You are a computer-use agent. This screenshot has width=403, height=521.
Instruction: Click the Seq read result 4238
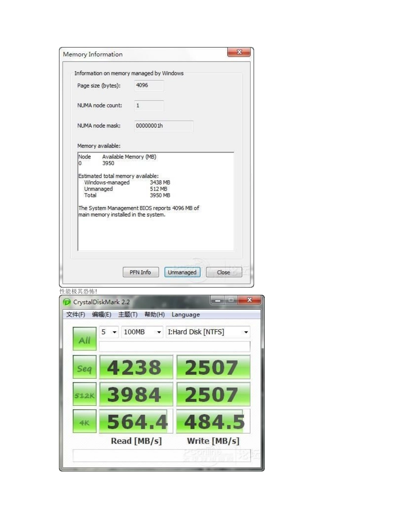pyautogui.click(x=136, y=367)
